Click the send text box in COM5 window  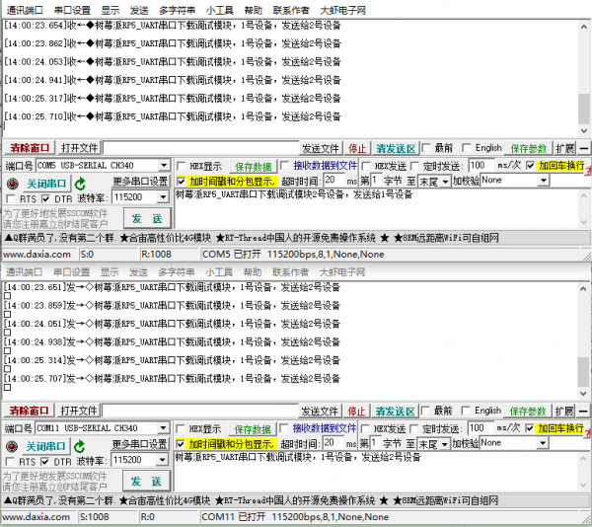[376, 208]
